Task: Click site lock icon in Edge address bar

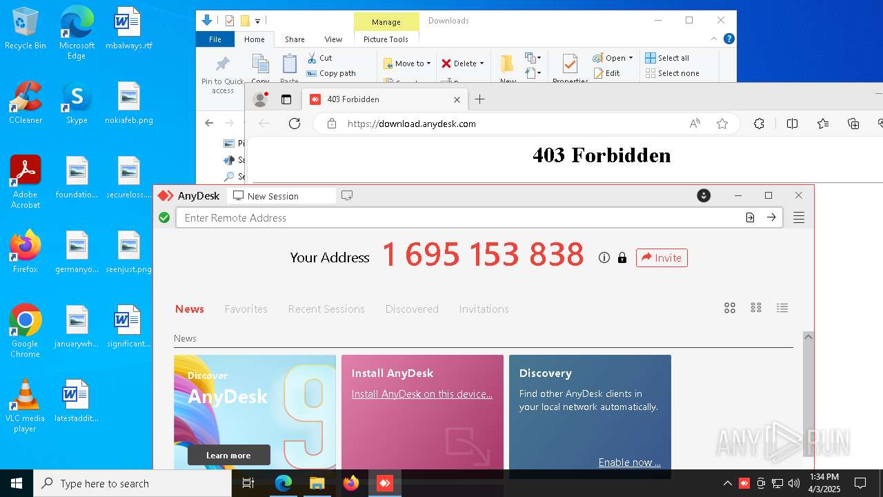Action: click(332, 124)
